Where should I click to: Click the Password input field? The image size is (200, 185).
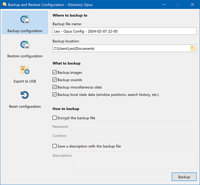(x=133, y=126)
